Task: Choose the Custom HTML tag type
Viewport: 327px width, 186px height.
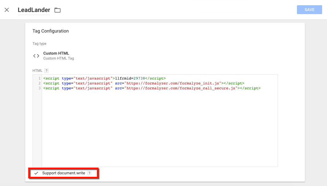Action: point(56,53)
